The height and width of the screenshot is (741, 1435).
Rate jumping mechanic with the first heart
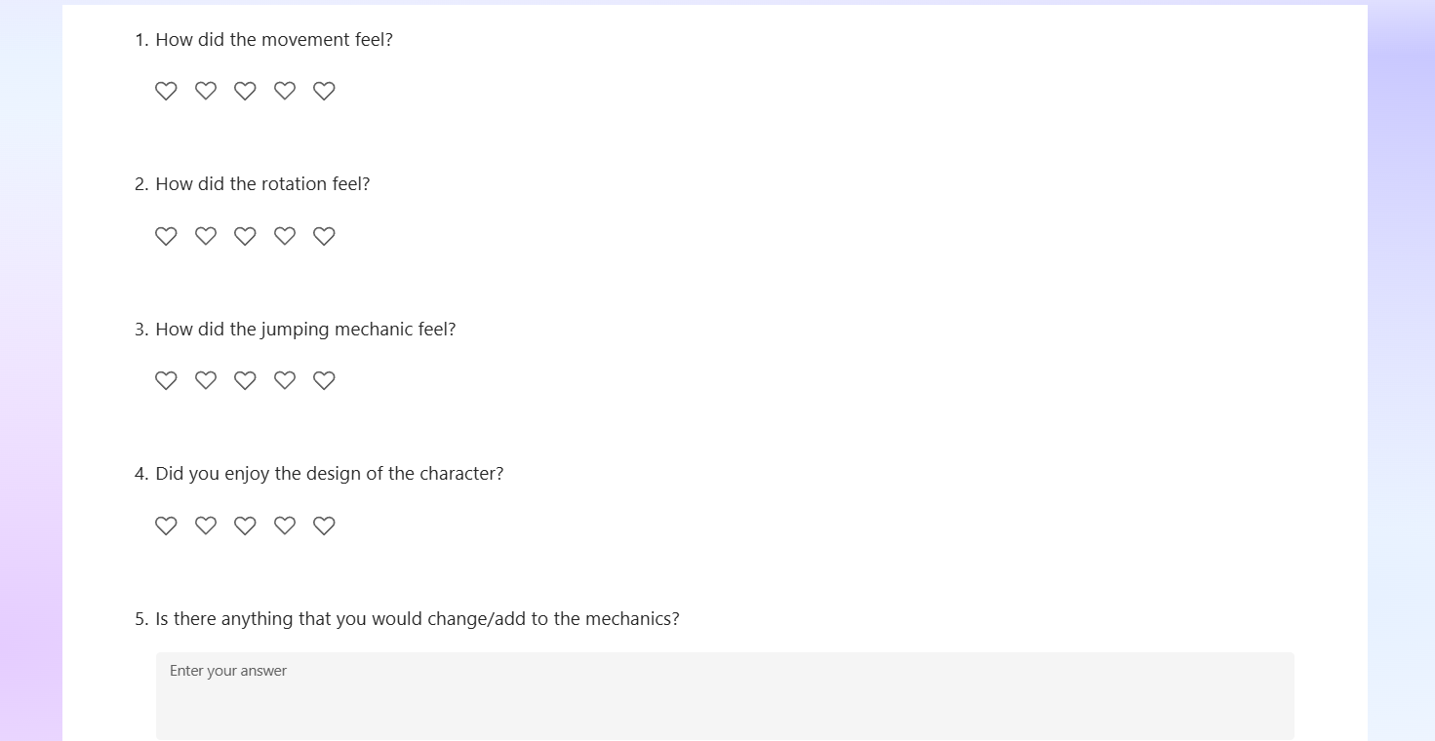[166, 380]
